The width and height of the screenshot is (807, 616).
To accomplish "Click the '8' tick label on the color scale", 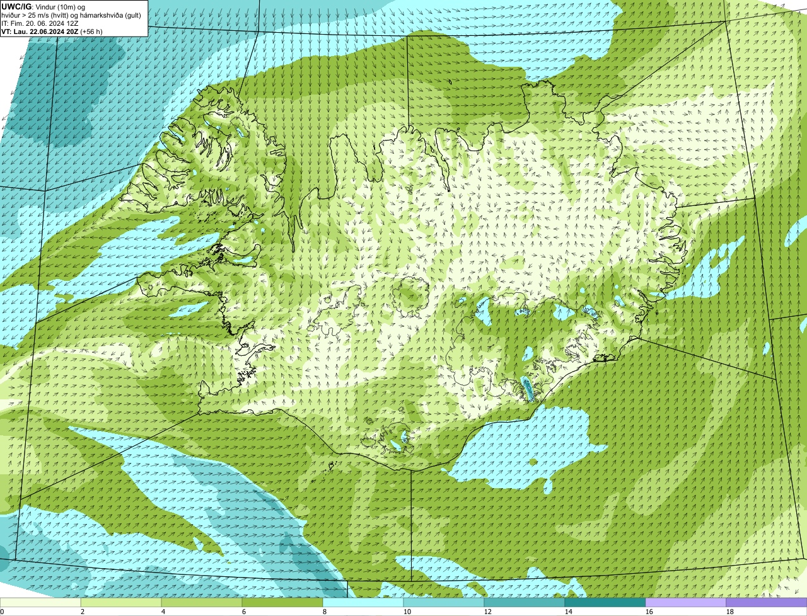I will pos(325,612).
